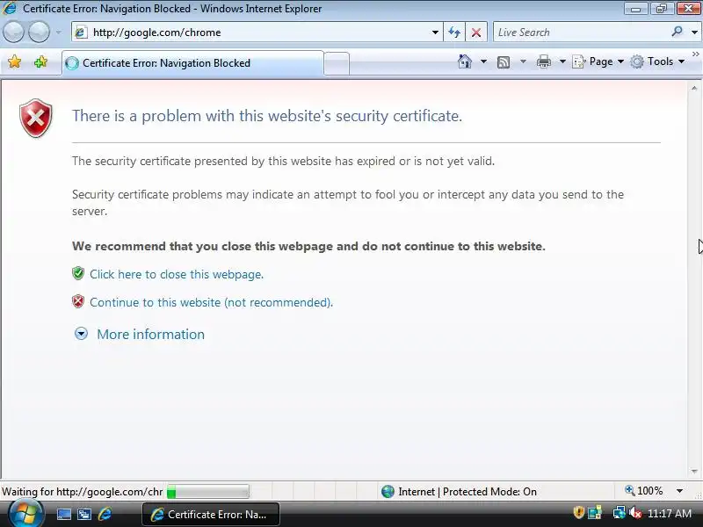Click the Add to Favorites icon
This screenshot has height=527, width=703.
tap(40, 61)
